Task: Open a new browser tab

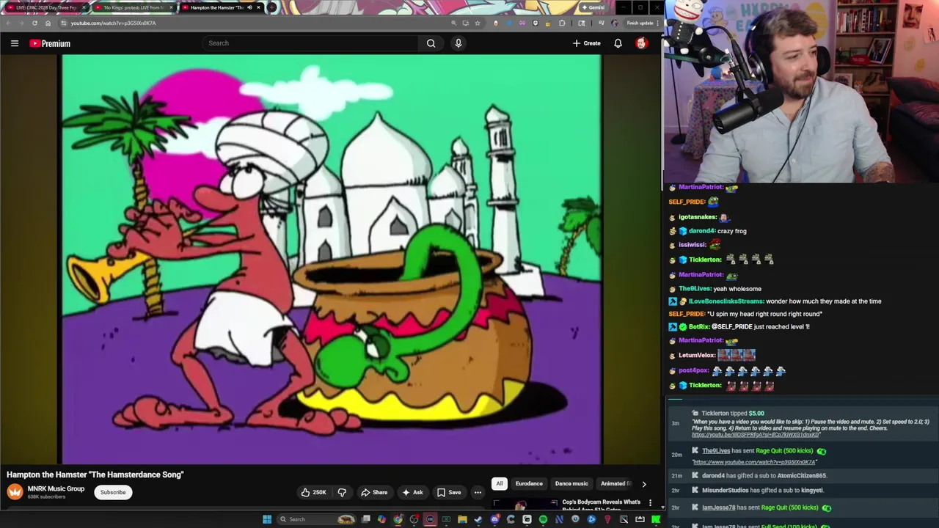Action: click(x=271, y=7)
